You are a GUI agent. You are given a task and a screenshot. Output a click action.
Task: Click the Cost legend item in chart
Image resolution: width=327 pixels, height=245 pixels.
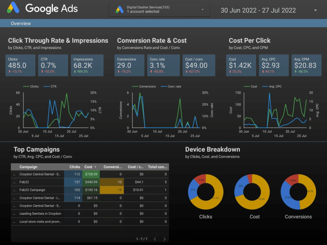point(250,87)
